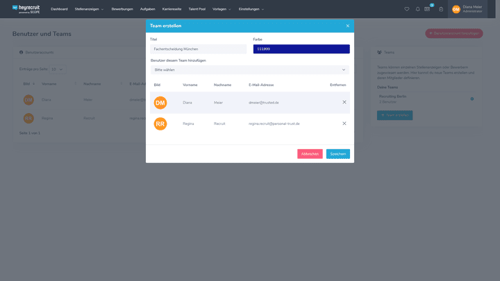Close the Team erstellen dialog
This screenshot has width=500, height=281.
(x=347, y=26)
